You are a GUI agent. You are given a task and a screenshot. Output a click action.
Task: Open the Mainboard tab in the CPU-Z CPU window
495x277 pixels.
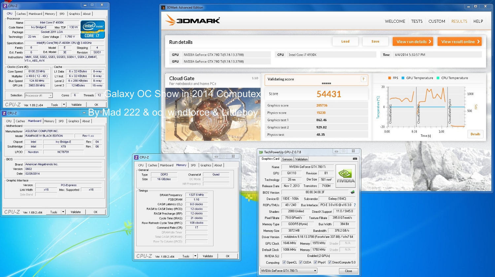(x=35, y=14)
